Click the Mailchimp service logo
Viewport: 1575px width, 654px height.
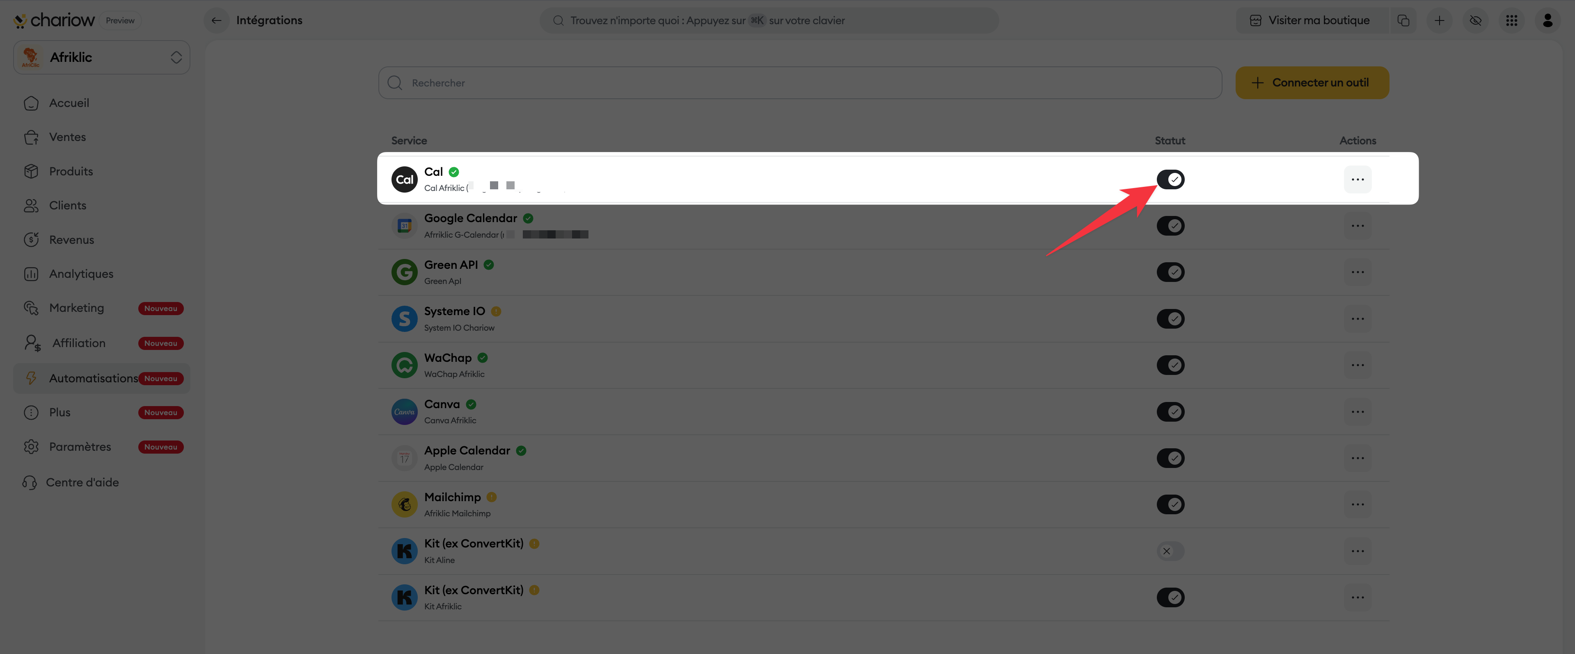coord(404,505)
